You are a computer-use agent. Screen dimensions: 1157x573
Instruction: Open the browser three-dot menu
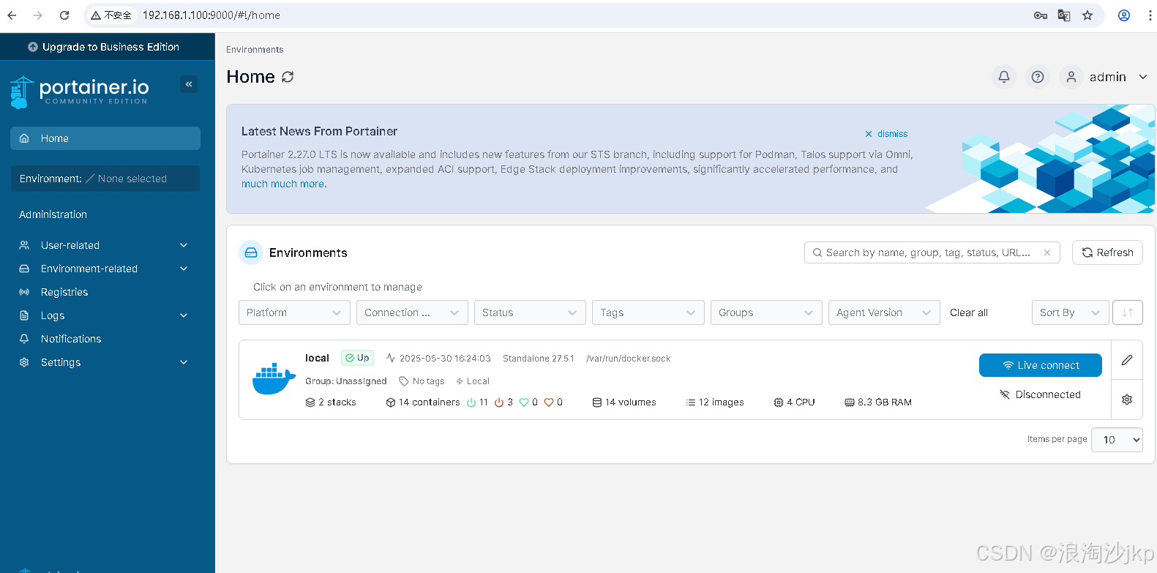1150,15
